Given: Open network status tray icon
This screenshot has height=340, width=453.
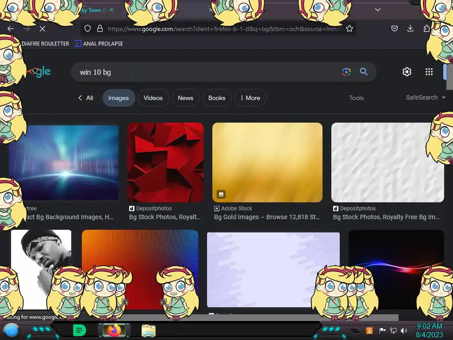Looking at the screenshot, I should coord(393,330).
